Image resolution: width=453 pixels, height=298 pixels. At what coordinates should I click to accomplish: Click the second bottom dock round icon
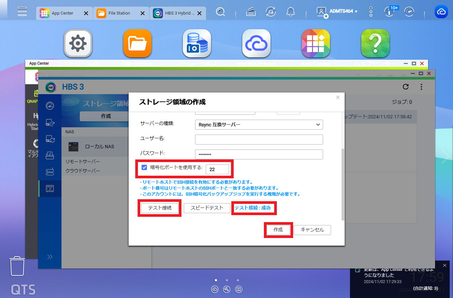coord(227,289)
